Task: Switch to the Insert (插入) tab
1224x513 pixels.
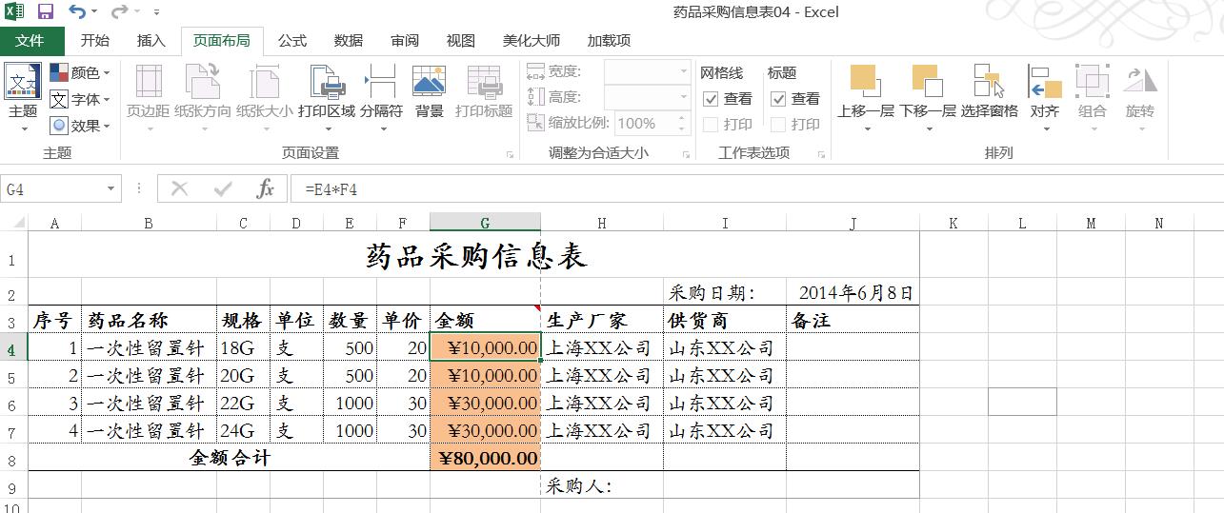Action: pos(151,41)
